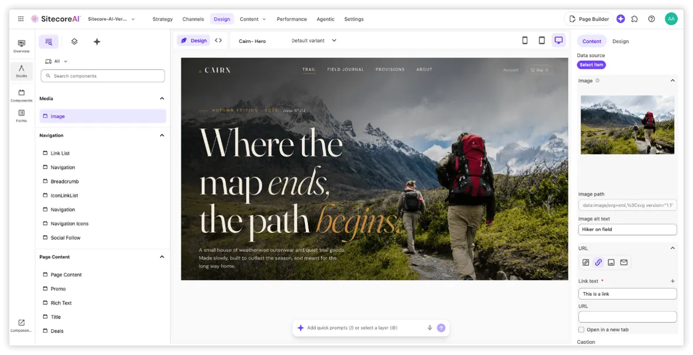Click the Select item data source button
Screen dimensions: 693x355
click(x=592, y=65)
